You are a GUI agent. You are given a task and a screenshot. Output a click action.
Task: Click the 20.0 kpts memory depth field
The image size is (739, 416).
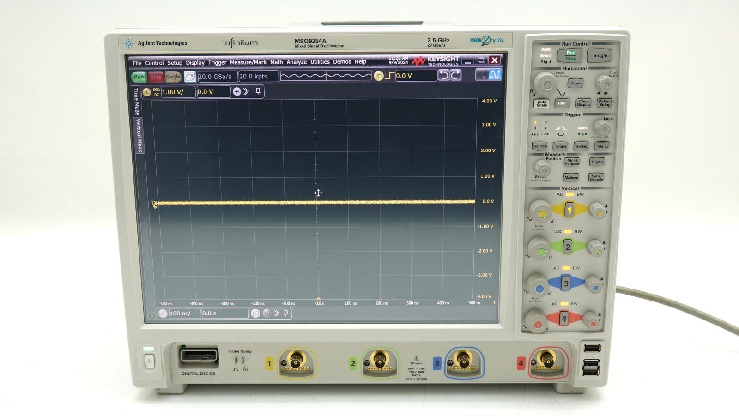coord(258,77)
